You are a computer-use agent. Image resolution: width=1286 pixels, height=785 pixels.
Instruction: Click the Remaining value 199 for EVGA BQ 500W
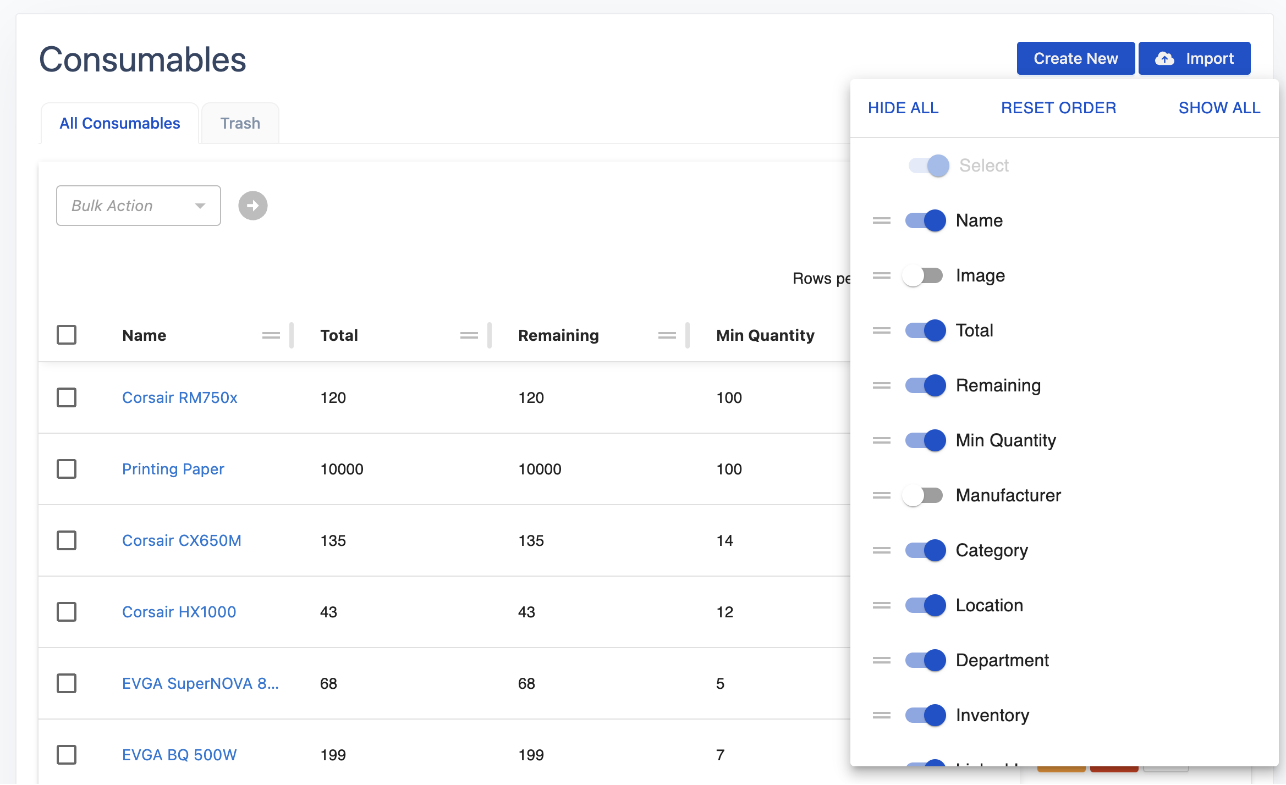[531, 755]
